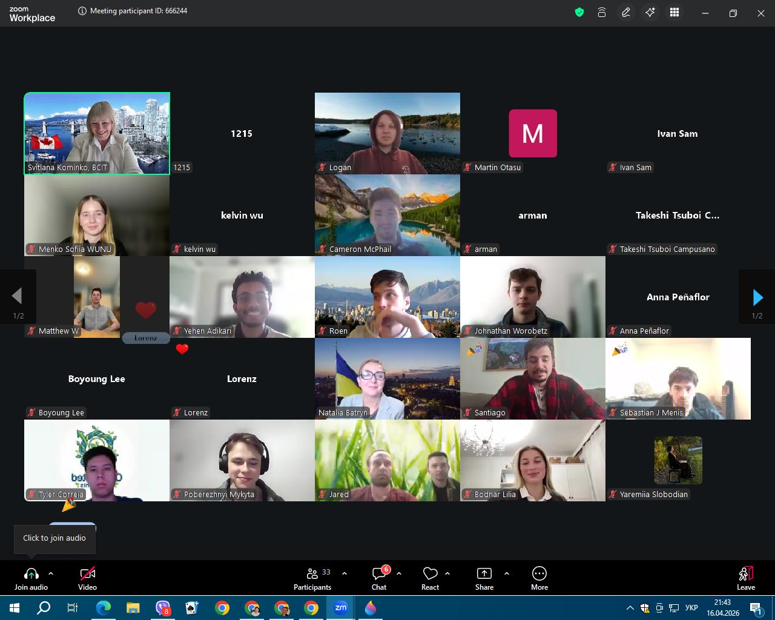775x620 pixels.
Task: Open the Participants panel
Action: 312,578
